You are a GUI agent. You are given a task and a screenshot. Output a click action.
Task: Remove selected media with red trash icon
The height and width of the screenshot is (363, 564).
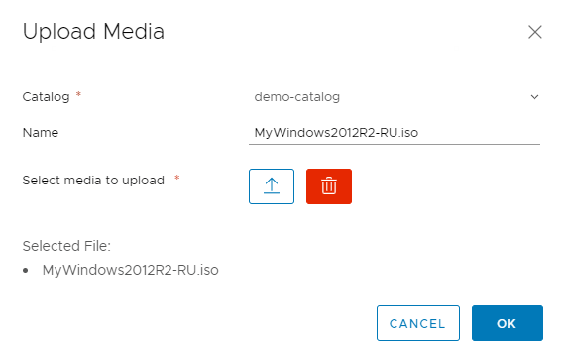329,186
